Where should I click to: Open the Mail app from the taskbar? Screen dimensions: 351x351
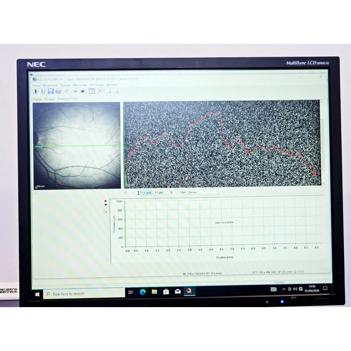(178, 291)
